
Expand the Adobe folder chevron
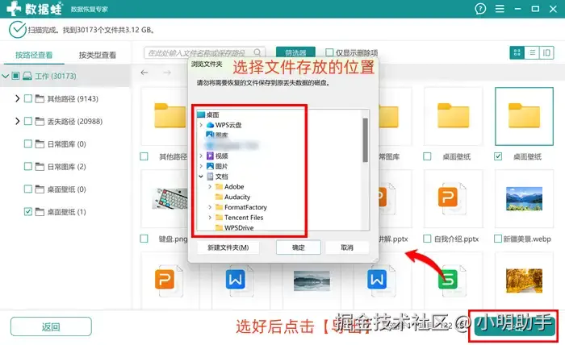click(x=210, y=187)
